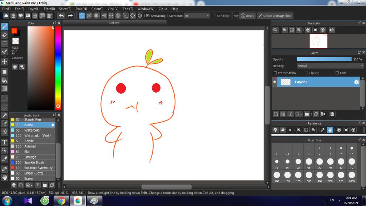This screenshot has height=206, width=366.
Task: Enable layer Lock checkbox
Action: pyautogui.click(x=337, y=73)
